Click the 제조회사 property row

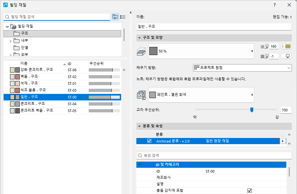(211, 178)
